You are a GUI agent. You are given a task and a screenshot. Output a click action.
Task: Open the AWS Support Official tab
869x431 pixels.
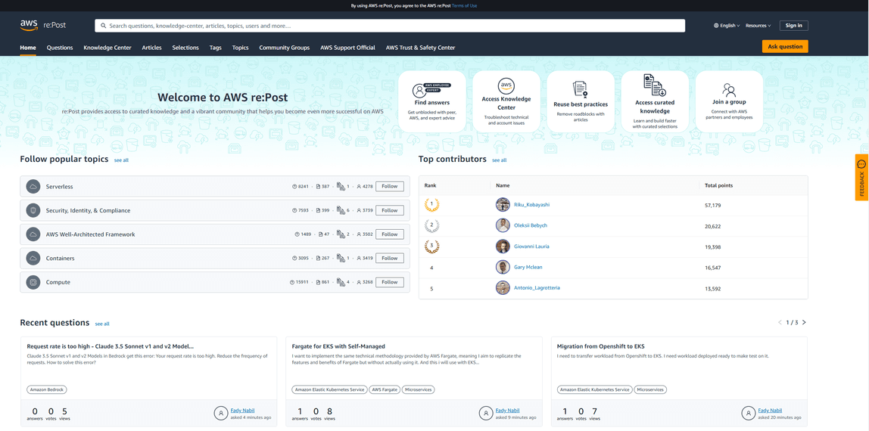click(347, 48)
